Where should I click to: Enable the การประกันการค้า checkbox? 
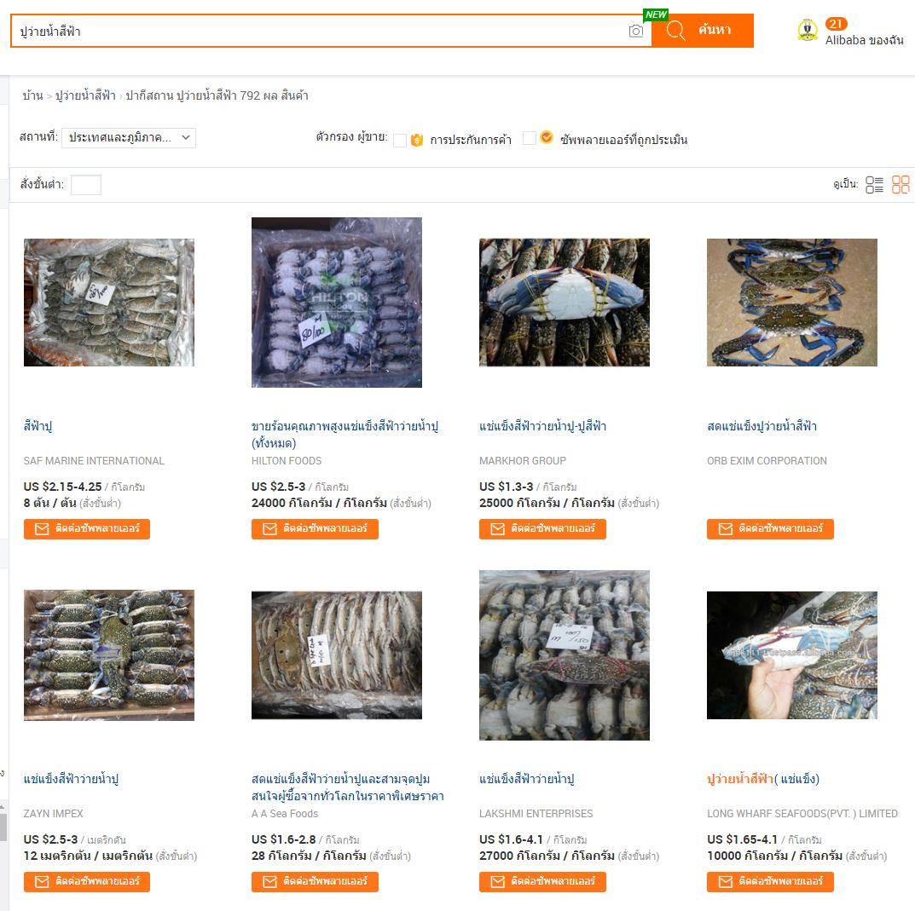point(400,140)
